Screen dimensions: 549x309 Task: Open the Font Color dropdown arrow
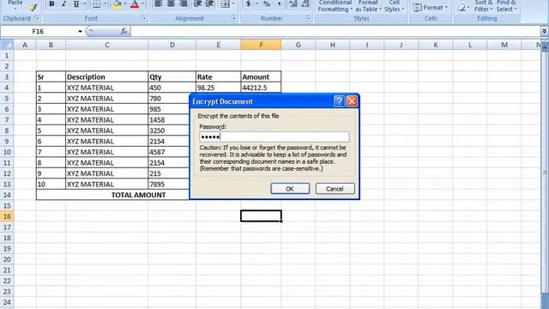tap(143, 3)
